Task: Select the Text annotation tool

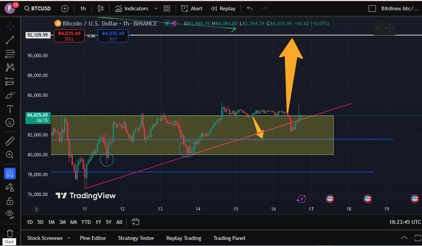Action: (x=10, y=109)
